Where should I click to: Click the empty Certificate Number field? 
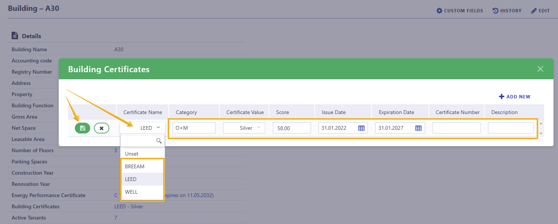pyautogui.click(x=457, y=128)
